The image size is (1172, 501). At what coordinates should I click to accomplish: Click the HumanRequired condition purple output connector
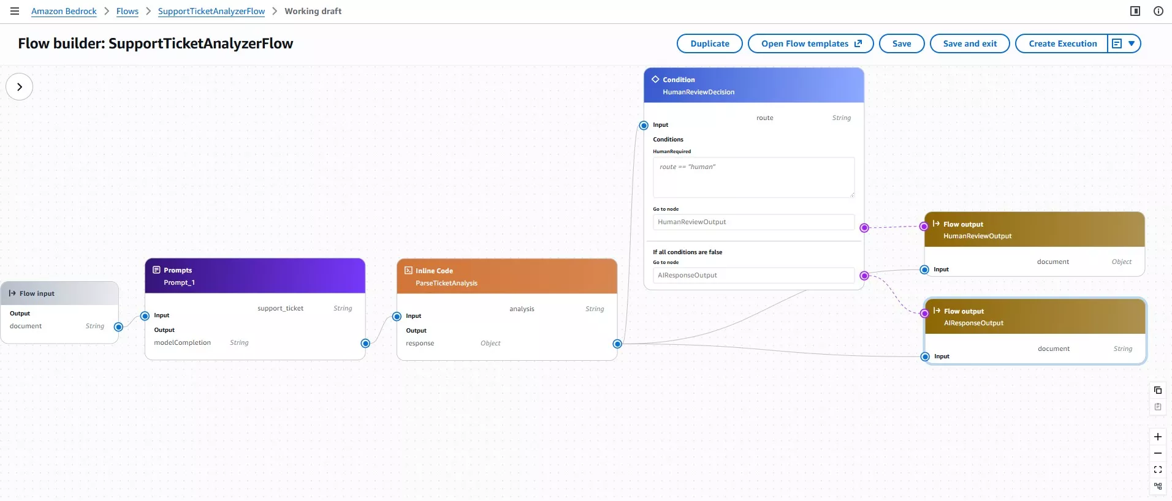pyautogui.click(x=864, y=228)
